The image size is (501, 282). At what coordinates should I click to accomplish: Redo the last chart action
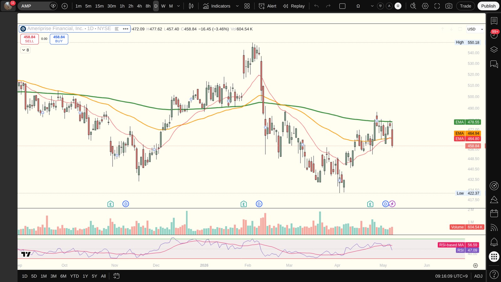(x=328, y=6)
